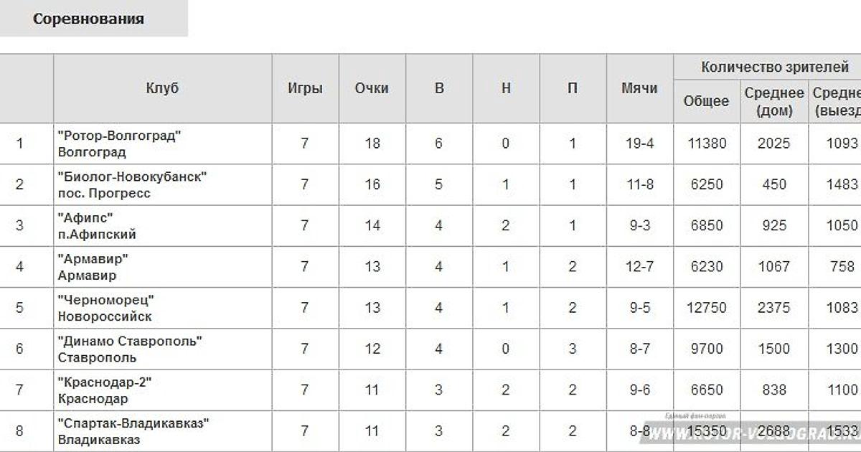Open the Динамо Ставрополь club entry
Screen dimensions: 861x452
point(129,349)
